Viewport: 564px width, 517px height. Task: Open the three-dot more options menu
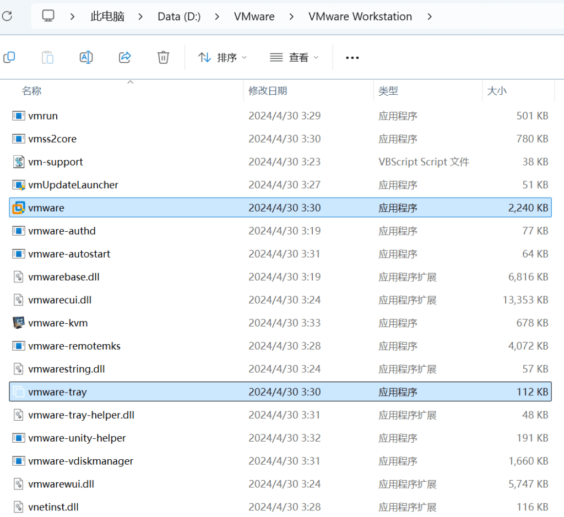point(352,57)
